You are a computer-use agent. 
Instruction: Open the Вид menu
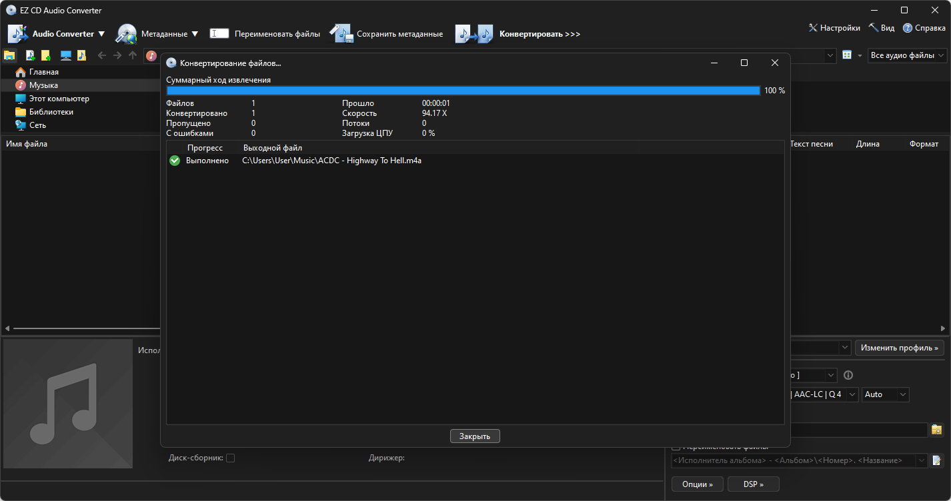click(x=882, y=28)
